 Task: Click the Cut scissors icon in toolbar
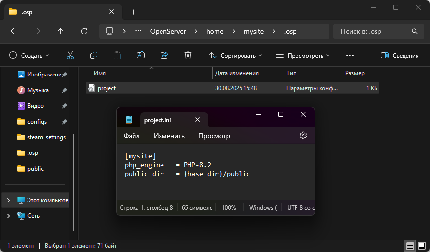70,56
